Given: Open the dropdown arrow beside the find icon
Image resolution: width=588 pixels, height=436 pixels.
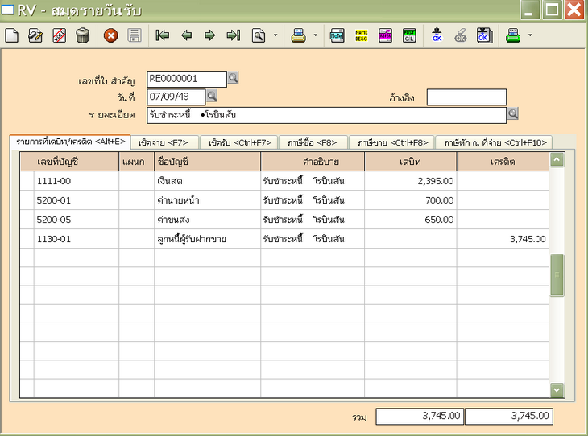Looking at the screenshot, I should tap(275, 35).
